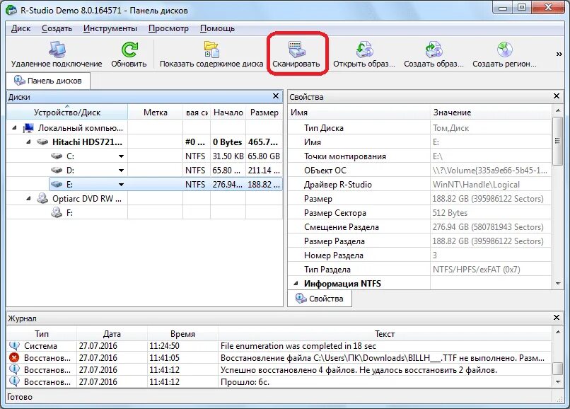Click the Панель дисков tab icon
The height and width of the screenshot is (409, 570).
(19, 81)
